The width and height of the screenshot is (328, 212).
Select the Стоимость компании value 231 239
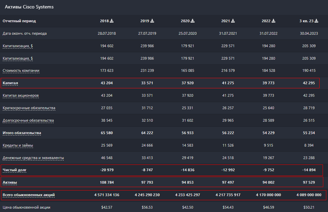click(x=147, y=70)
